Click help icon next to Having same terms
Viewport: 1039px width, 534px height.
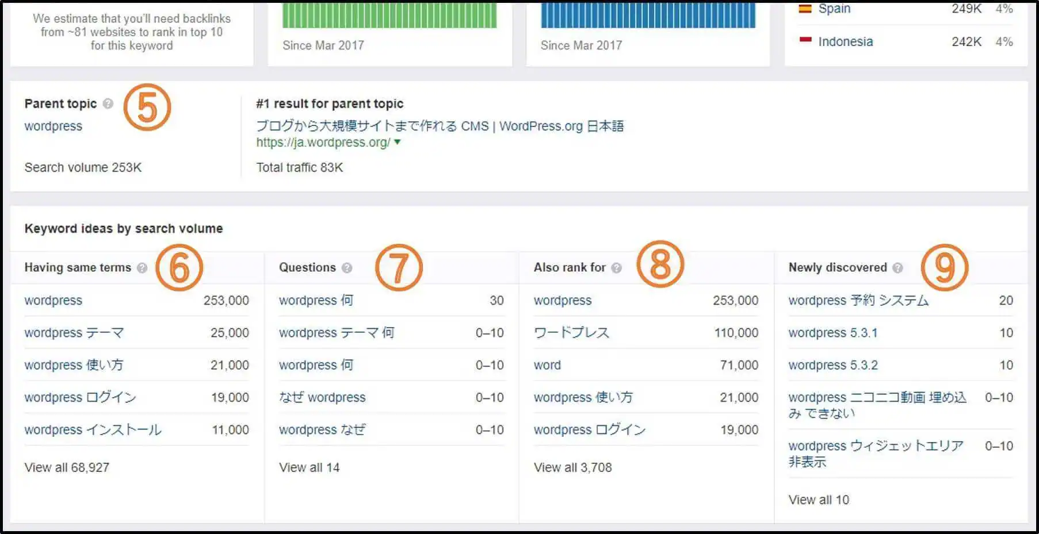click(142, 268)
